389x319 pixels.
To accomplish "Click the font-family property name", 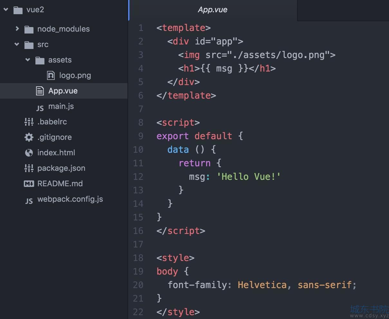I will (x=197, y=285).
